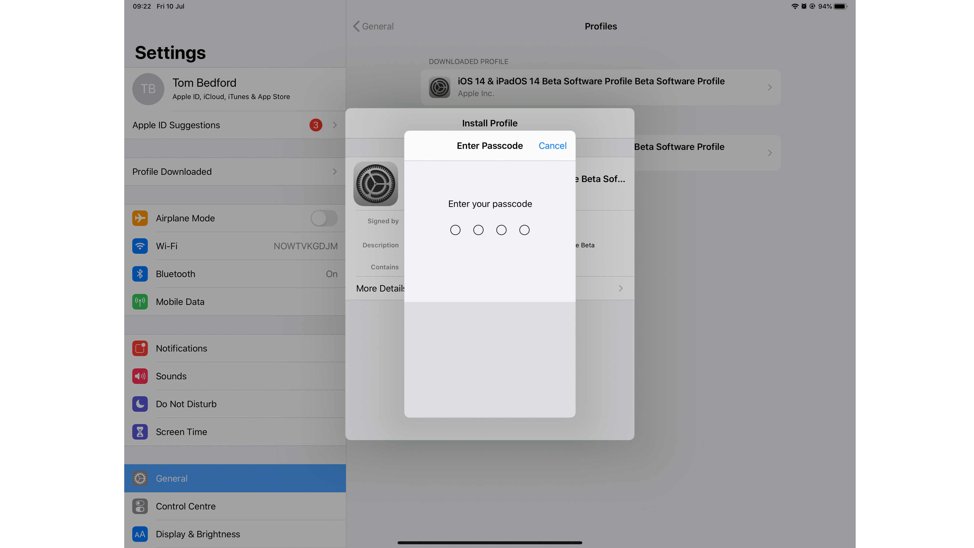Open Mobile Data settings
Image resolution: width=974 pixels, height=548 pixels.
point(235,302)
